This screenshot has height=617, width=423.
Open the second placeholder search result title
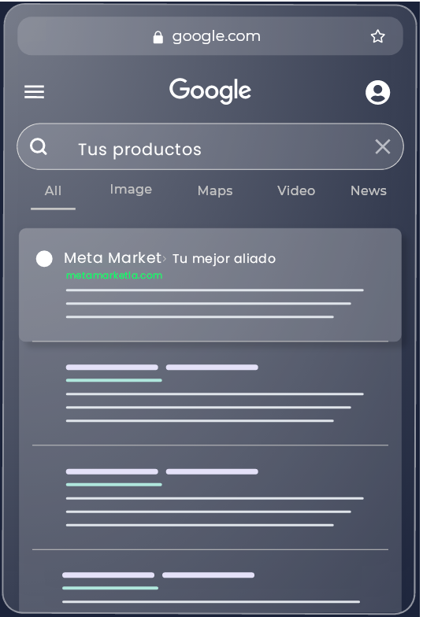[162, 367]
